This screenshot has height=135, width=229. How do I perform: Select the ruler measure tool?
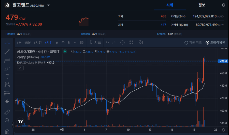tap(7, 112)
